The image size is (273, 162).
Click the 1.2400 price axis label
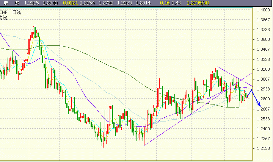[x=263, y=129]
